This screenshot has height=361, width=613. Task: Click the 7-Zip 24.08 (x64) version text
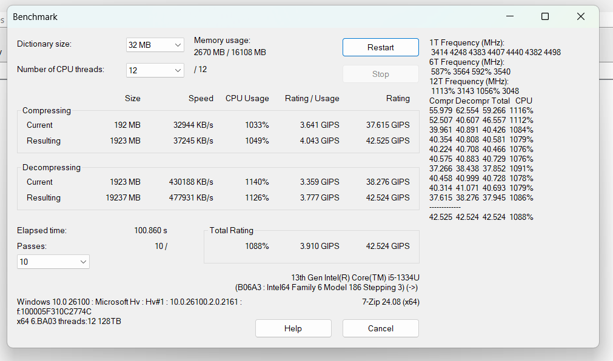[390, 302]
